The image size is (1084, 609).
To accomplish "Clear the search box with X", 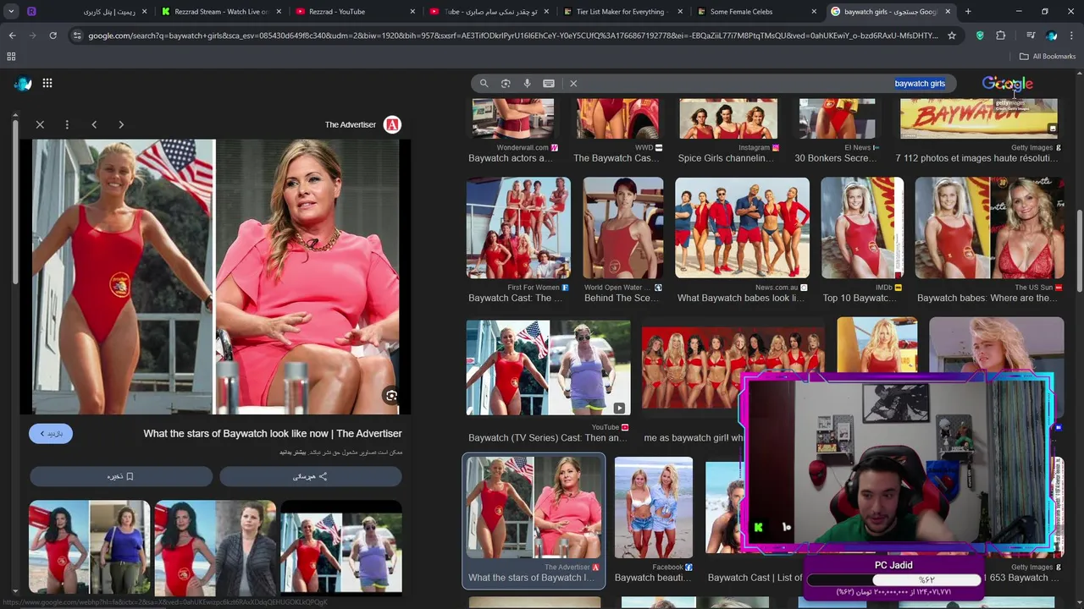I will [573, 84].
